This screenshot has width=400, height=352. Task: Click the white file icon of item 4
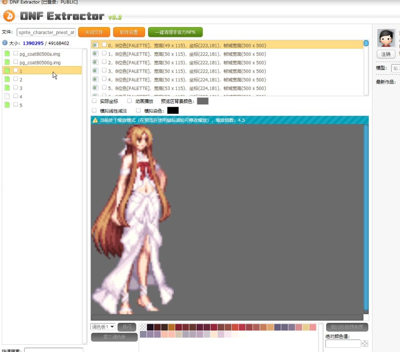point(7,96)
